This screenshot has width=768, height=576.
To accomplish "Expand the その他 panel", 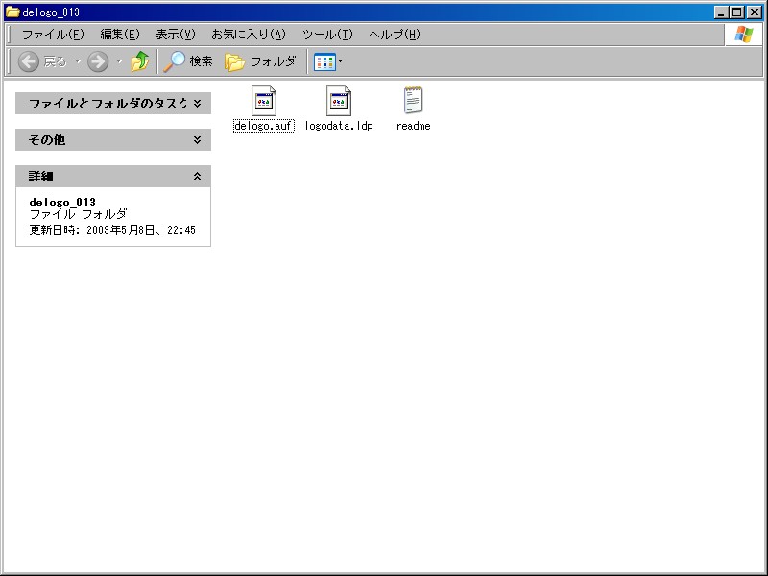I will tap(113, 139).
